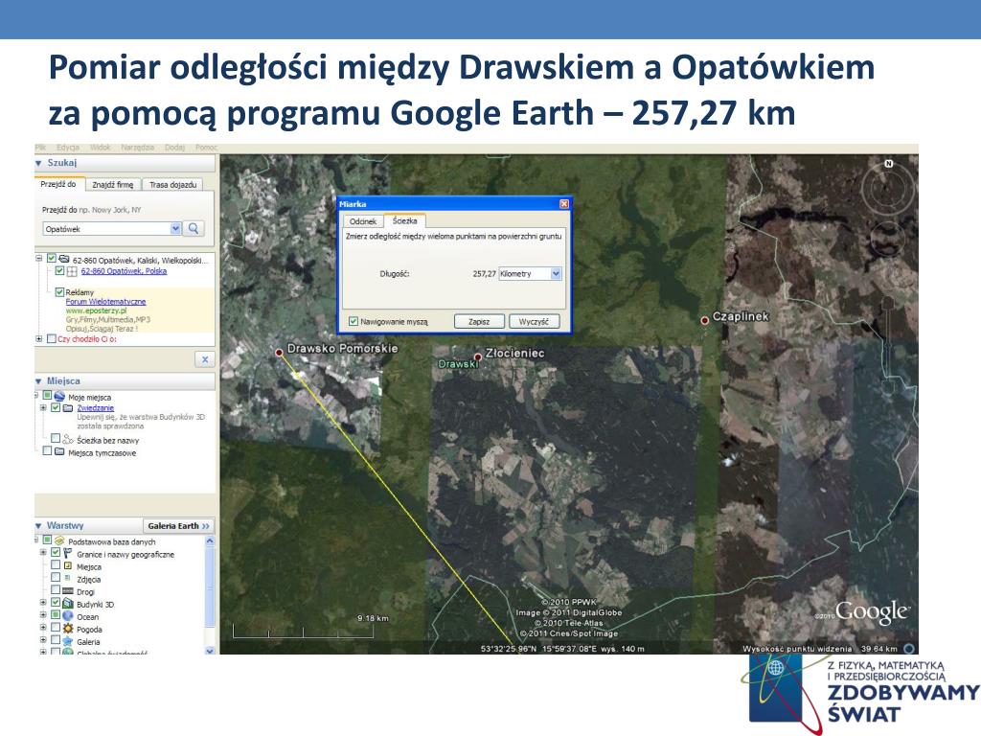Click the Ocean layer globe icon
The image size is (981, 736).
point(68,616)
